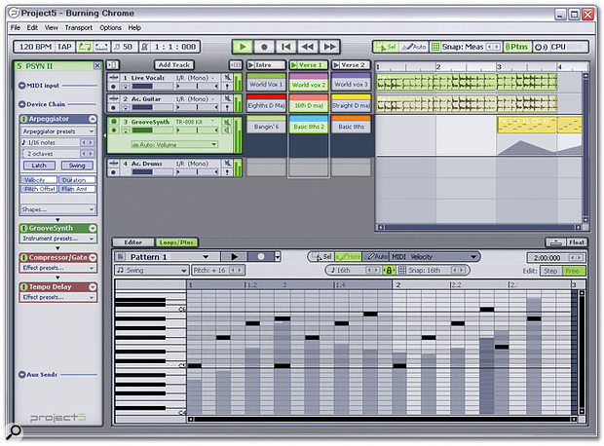
Task: Click the pattern record button next to pattern play
Action: pos(261,257)
